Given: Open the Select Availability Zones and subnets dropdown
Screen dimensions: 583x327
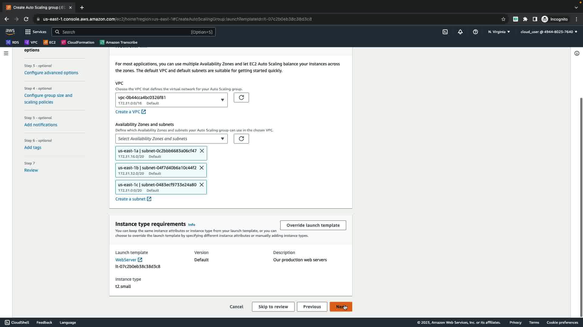Looking at the screenshot, I should (171, 139).
